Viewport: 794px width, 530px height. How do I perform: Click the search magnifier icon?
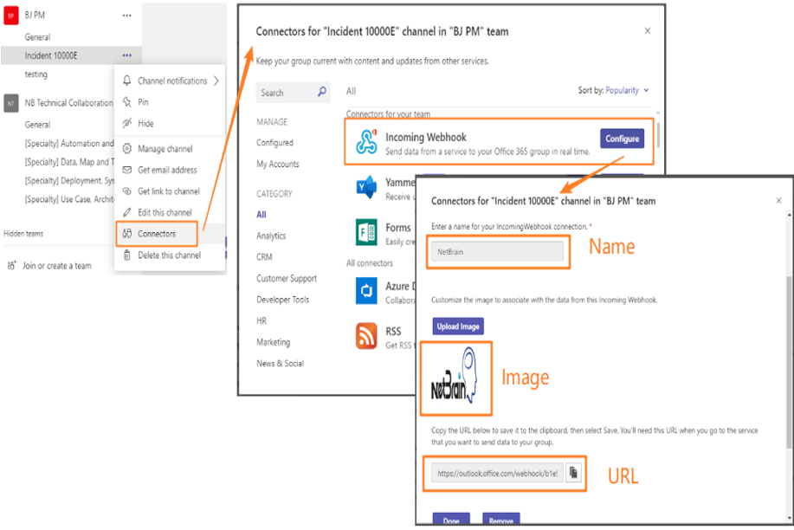[x=321, y=92]
